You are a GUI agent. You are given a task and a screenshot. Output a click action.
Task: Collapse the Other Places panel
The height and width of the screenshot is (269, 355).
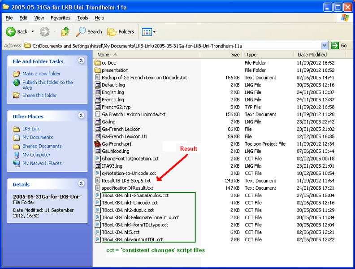81,116
